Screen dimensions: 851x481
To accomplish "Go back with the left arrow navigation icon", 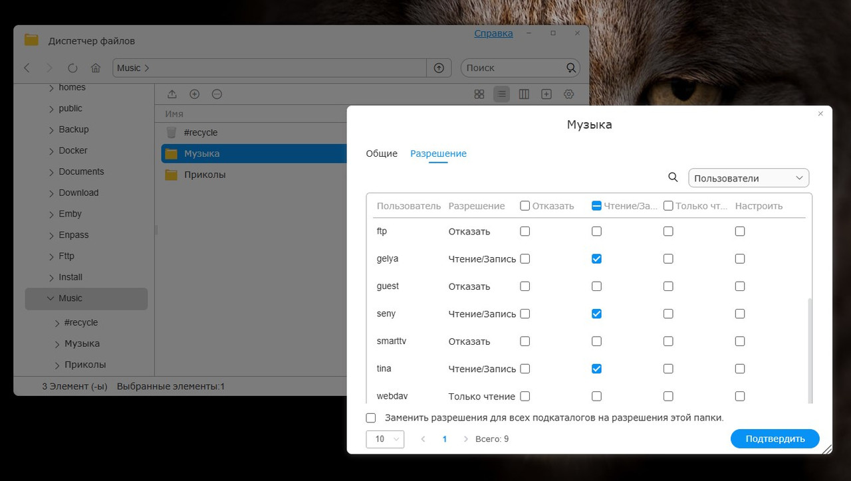I will [27, 68].
